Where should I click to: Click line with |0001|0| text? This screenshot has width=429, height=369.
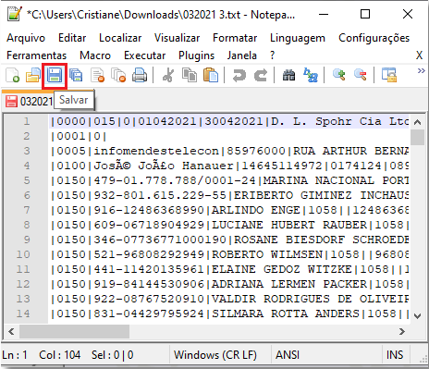(x=79, y=136)
